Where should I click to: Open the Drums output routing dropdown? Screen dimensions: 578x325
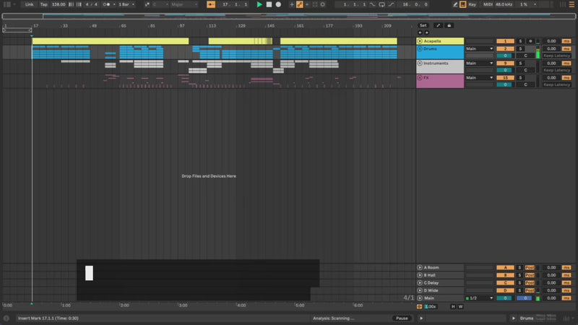point(479,48)
